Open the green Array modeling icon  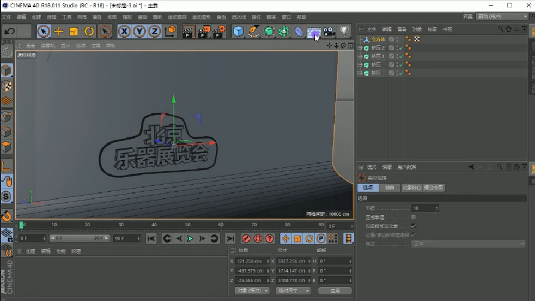point(284,32)
